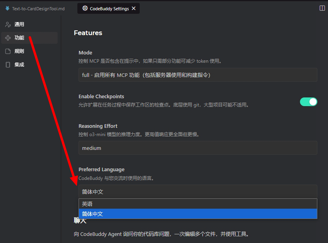Open the Reasoning Effort dropdown showing medium
The width and height of the screenshot is (328, 243).
(198, 148)
